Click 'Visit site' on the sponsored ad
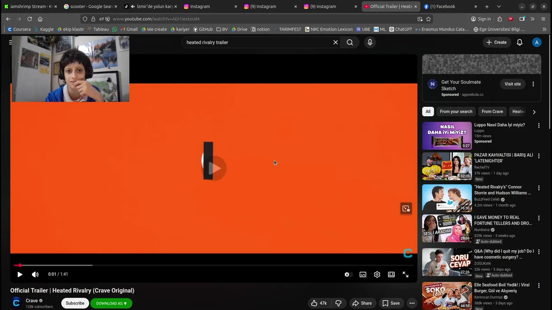This screenshot has height=310, width=552. (x=513, y=84)
